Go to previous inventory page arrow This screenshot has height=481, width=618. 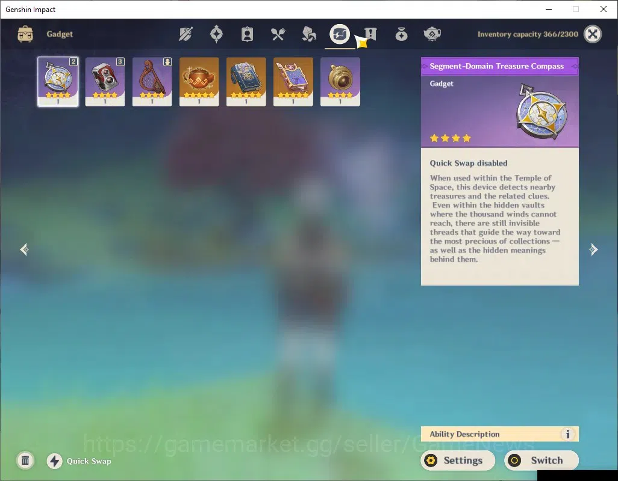tap(25, 250)
